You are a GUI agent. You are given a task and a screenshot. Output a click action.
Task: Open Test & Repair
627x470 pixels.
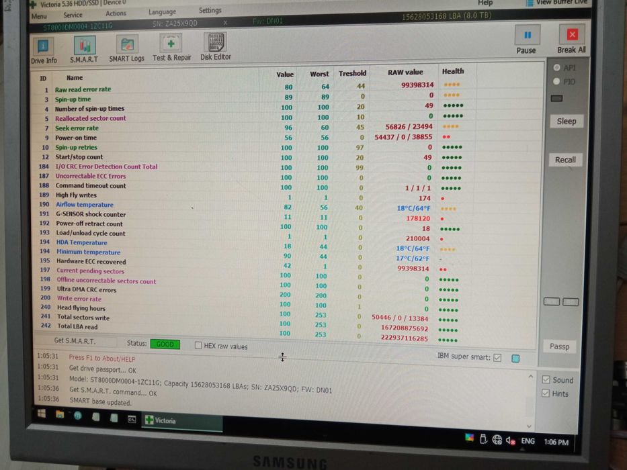click(x=171, y=48)
